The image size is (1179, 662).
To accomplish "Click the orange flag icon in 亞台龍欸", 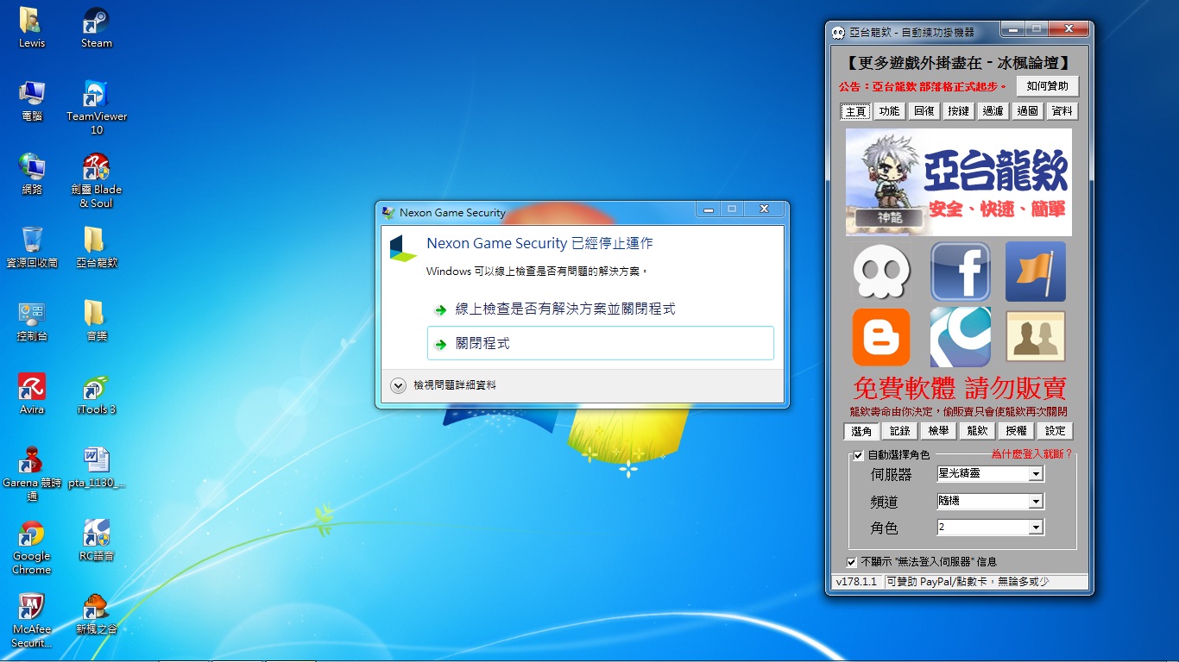I will tap(1036, 272).
